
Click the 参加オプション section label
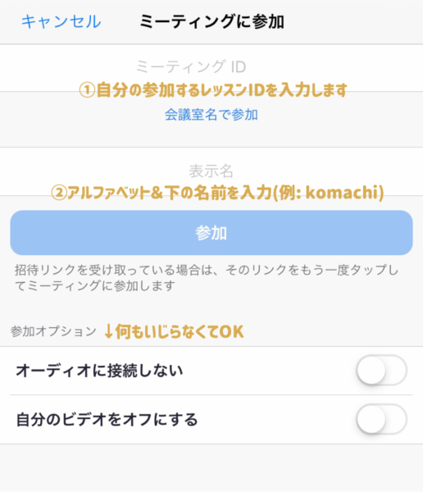53,331
